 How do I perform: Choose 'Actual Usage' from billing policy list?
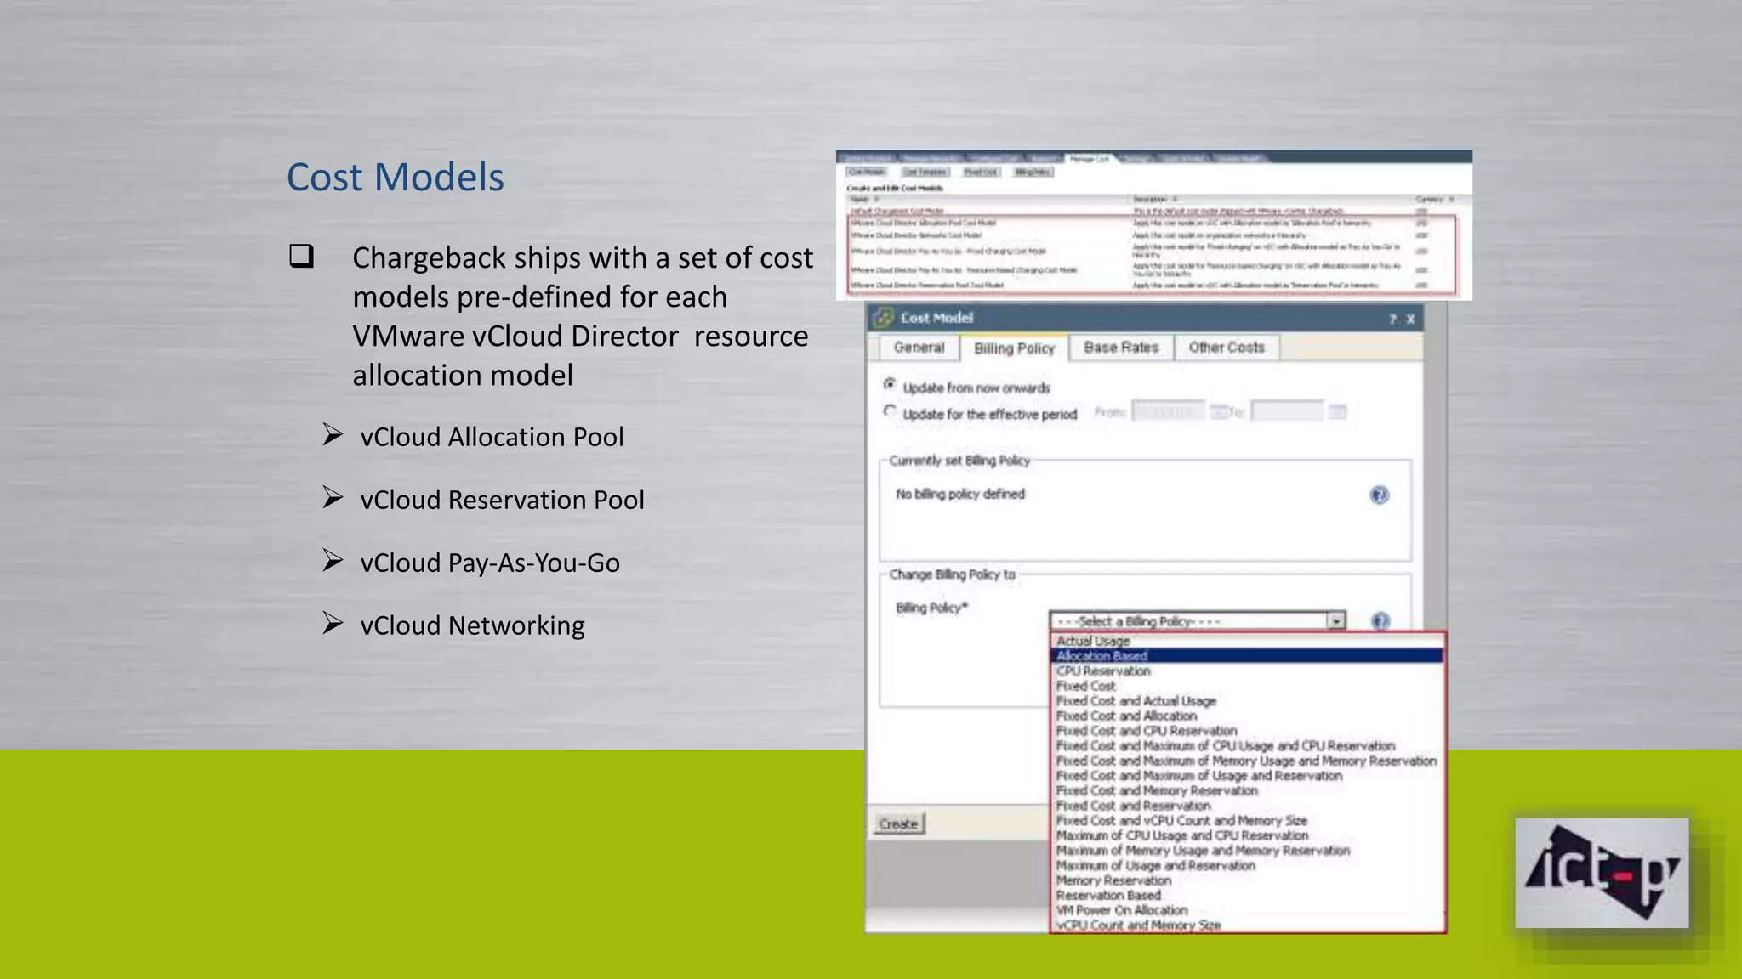(x=1248, y=642)
